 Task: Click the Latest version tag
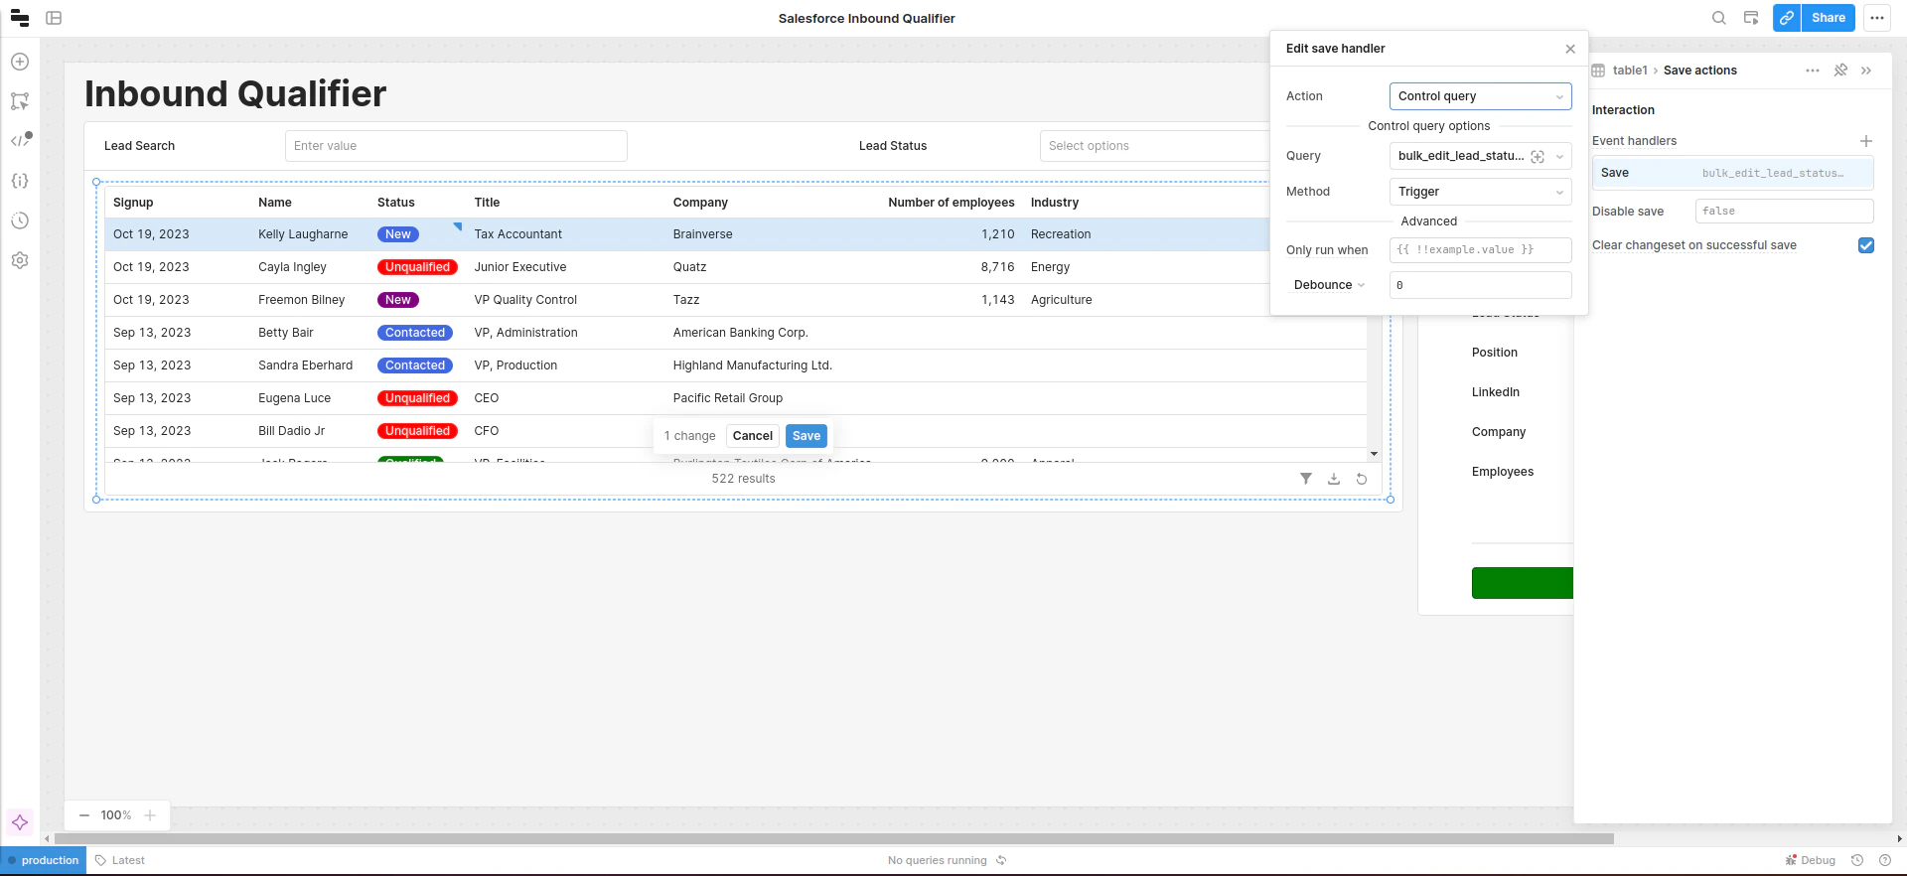pyautogui.click(x=120, y=860)
